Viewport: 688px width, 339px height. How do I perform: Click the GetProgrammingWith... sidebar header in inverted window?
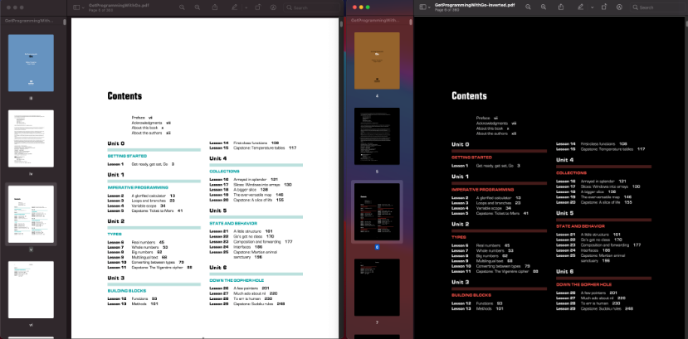pyautogui.click(x=375, y=21)
